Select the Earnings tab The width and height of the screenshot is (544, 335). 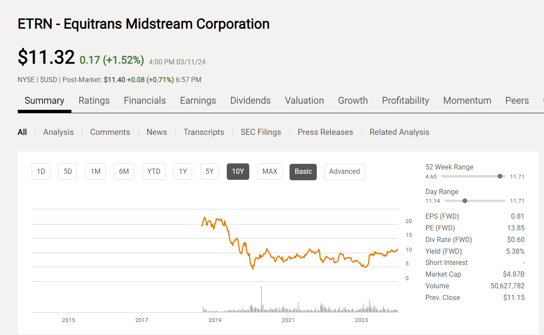point(198,100)
